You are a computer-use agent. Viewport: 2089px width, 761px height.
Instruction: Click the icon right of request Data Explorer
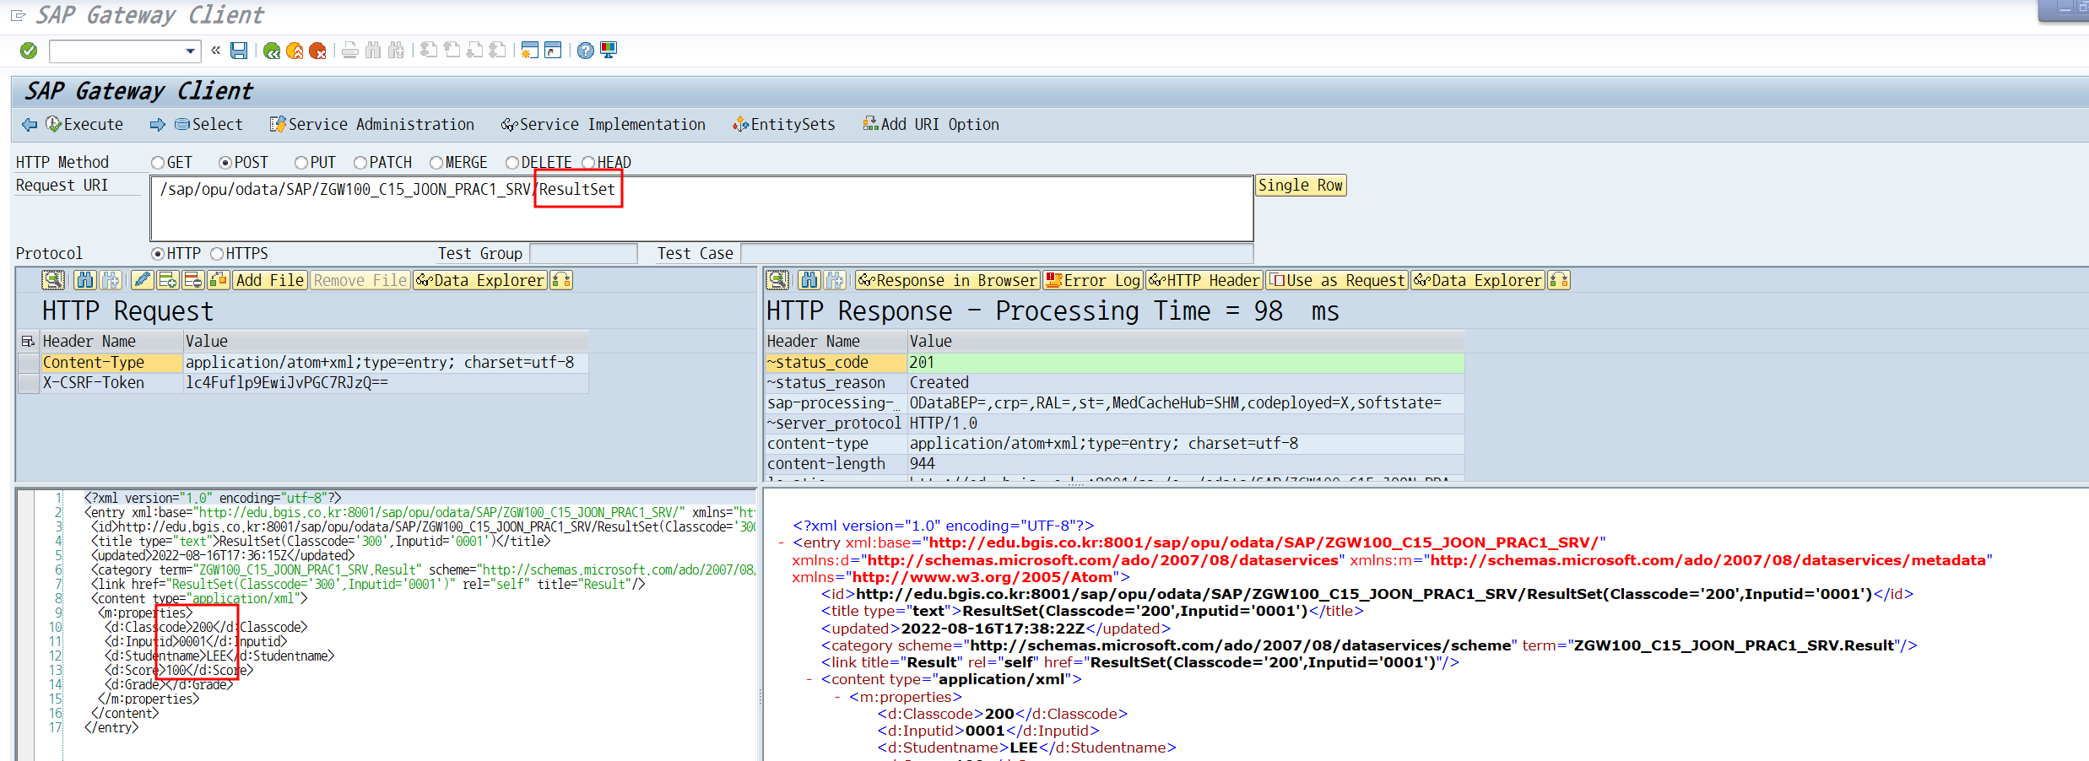(x=561, y=280)
